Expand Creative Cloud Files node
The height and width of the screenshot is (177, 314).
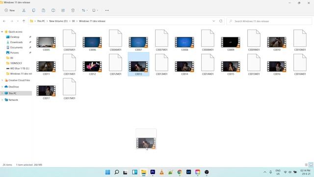tap(2, 80)
